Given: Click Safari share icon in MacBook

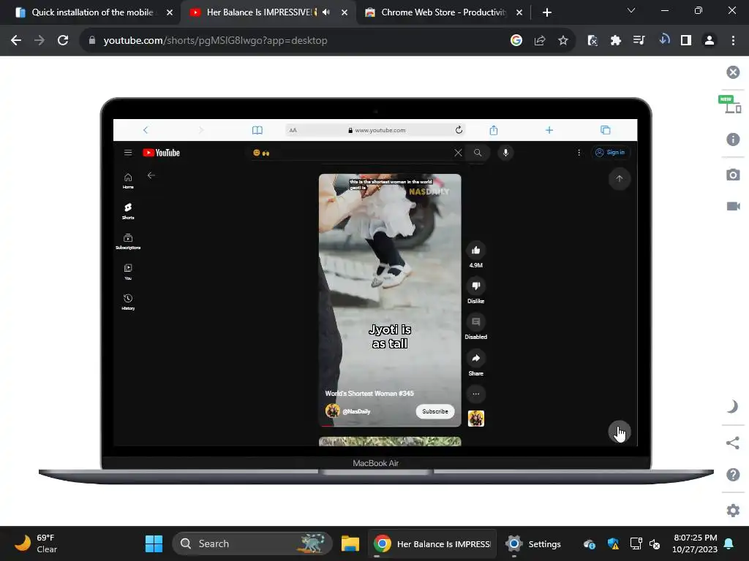Looking at the screenshot, I should (x=494, y=130).
